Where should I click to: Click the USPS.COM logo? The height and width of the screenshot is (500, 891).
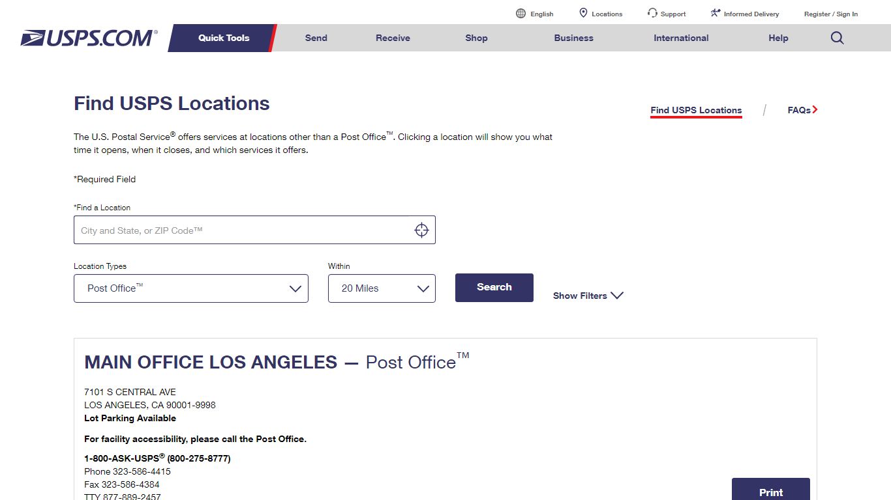pos(89,38)
